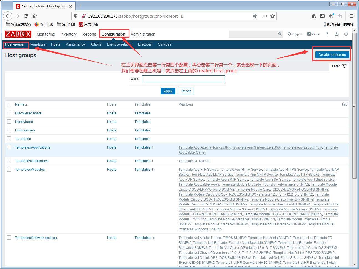Click the filter Name input field
Screen dimensions: 359x269
[x=183, y=79]
